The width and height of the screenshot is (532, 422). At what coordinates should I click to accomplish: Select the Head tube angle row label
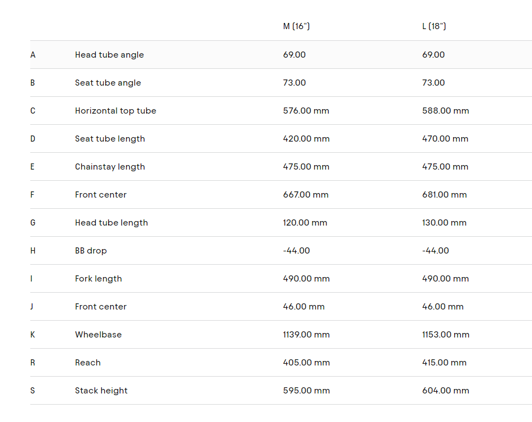[109, 55]
